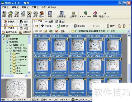
Task: Select thumbnail sized 2752x2448x24b with braids
Action: pyautogui.click(x=95, y=46)
